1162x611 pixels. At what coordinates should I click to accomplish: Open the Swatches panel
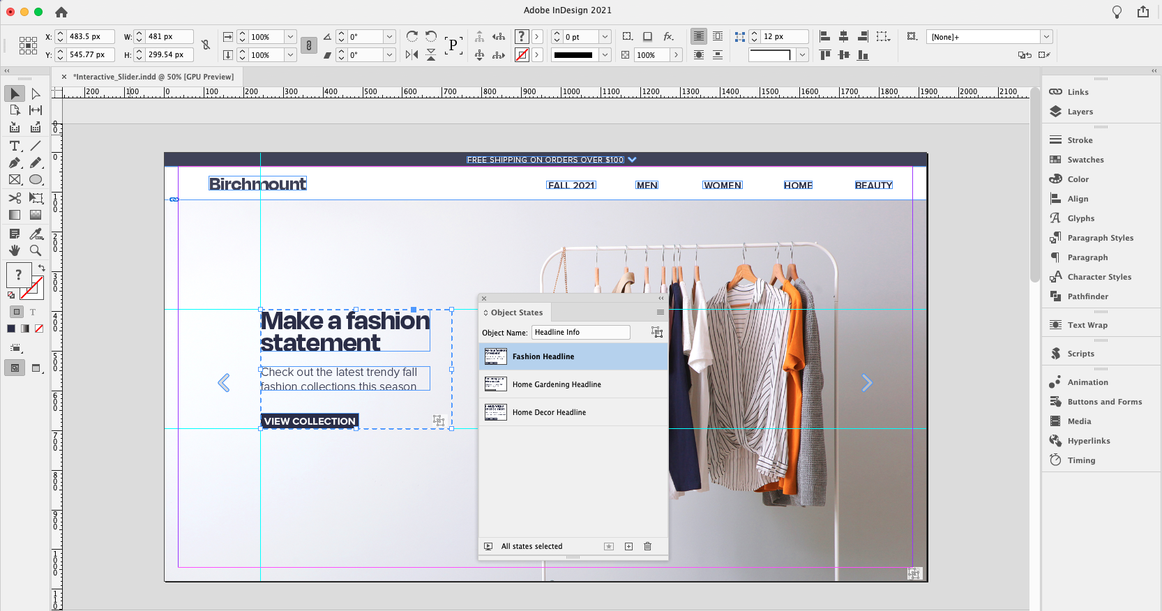1085,160
